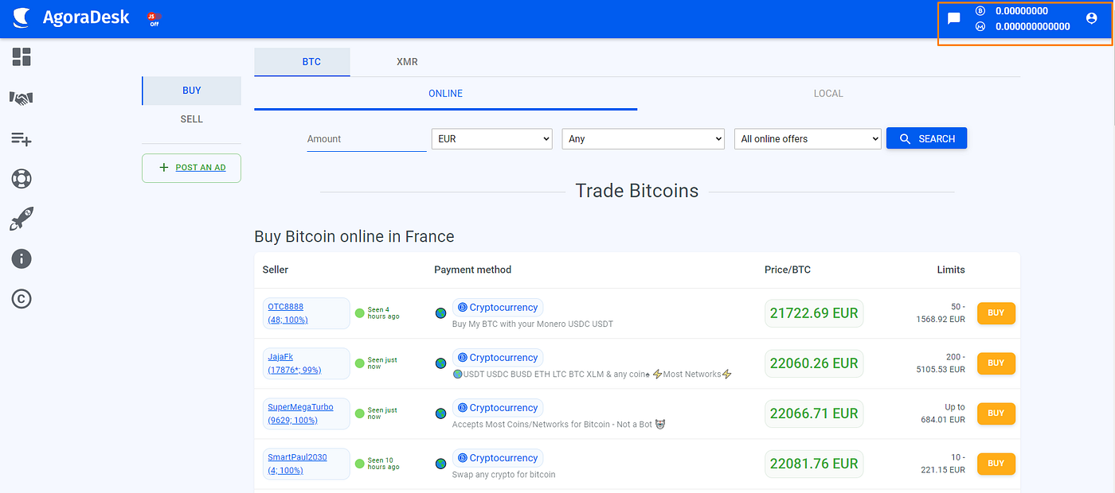Open the EUR currency dropdown

pos(491,138)
